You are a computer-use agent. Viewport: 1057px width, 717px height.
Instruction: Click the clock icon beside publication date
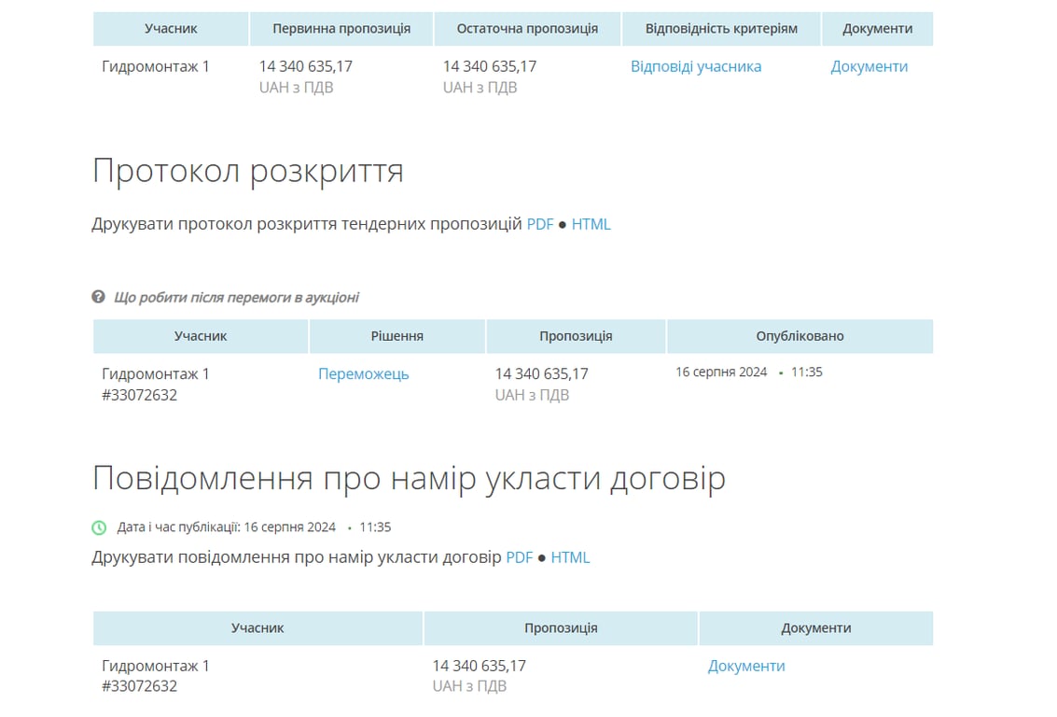click(x=99, y=527)
